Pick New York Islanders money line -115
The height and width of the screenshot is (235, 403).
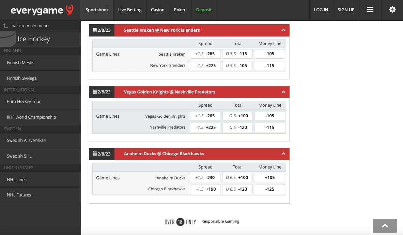270,65
